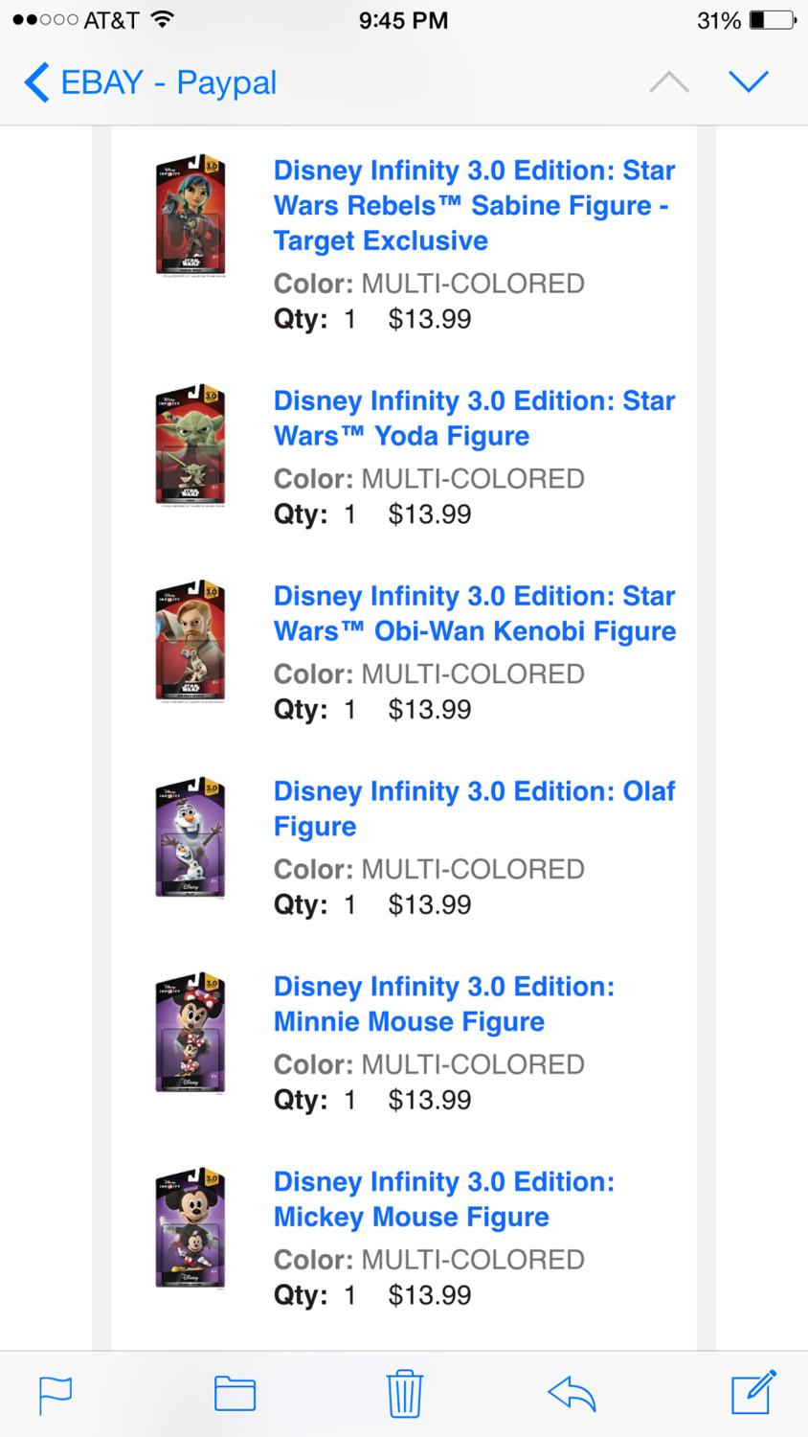Tap the Olaf figure product thumbnail
This screenshot has height=1437, width=808.
pos(191,837)
